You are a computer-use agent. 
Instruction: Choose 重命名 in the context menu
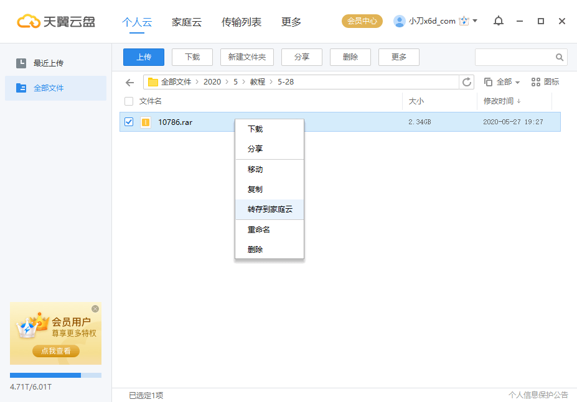(x=258, y=229)
